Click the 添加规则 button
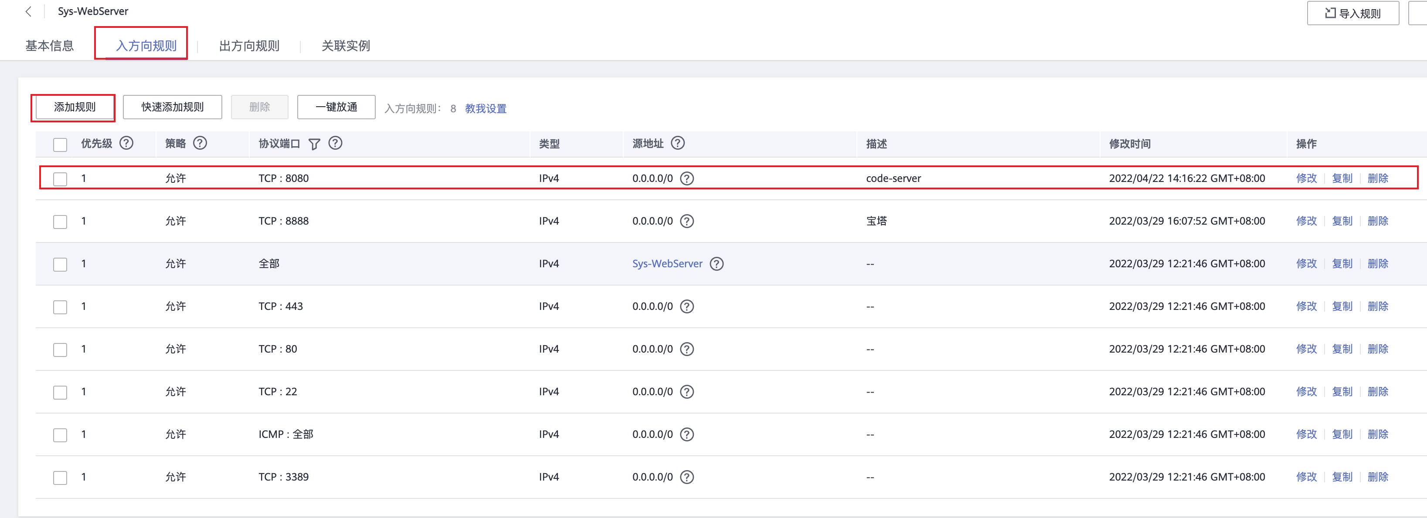This screenshot has height=518, width=1427. [75, 107]
